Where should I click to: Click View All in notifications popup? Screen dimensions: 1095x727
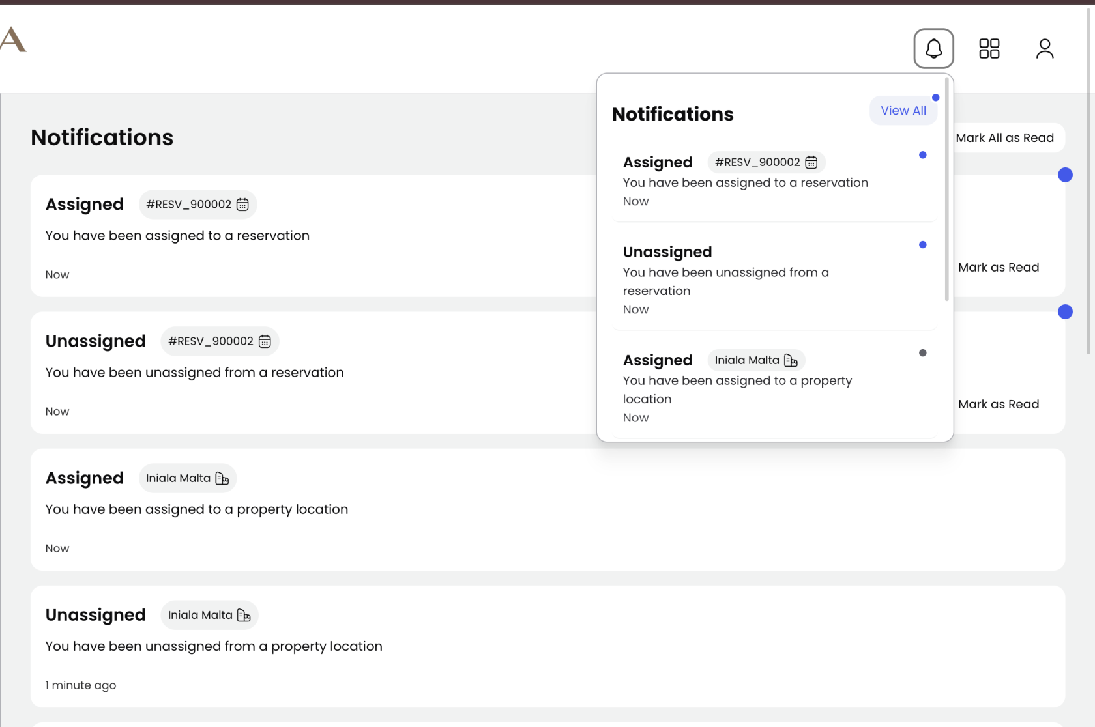click(903, 111)
